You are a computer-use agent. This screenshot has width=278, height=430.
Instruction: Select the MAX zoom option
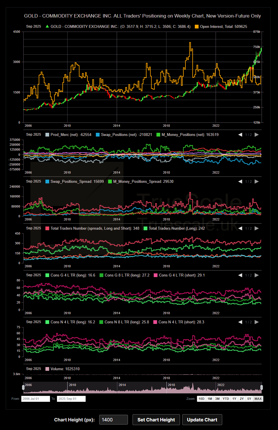[258, 399]
